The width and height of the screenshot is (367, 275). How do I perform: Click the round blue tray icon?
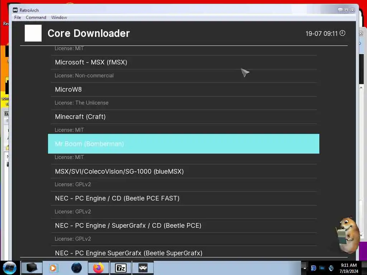coord(331,268)
